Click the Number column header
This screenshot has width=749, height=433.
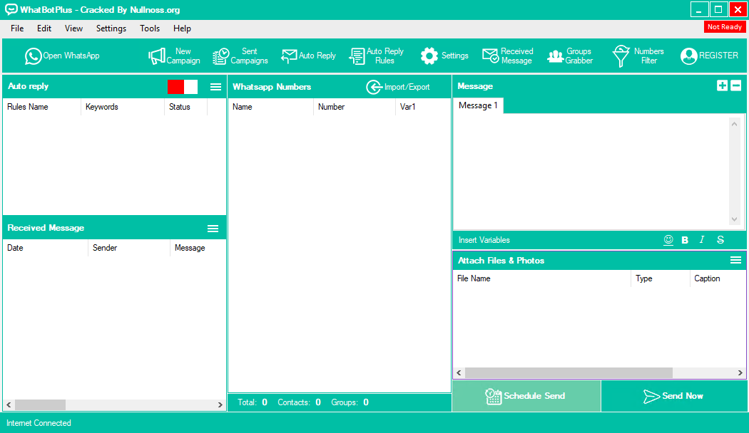pos(355,107)
